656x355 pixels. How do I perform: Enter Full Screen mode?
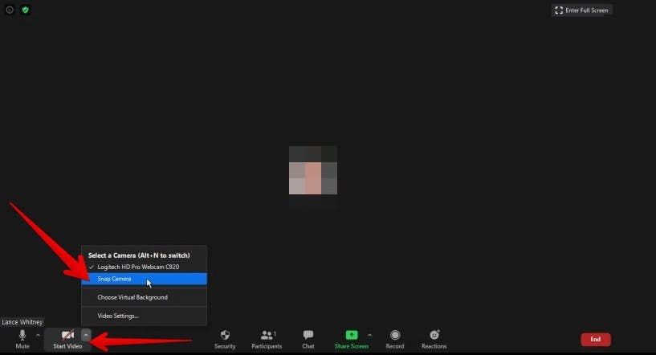pos(582,10)
